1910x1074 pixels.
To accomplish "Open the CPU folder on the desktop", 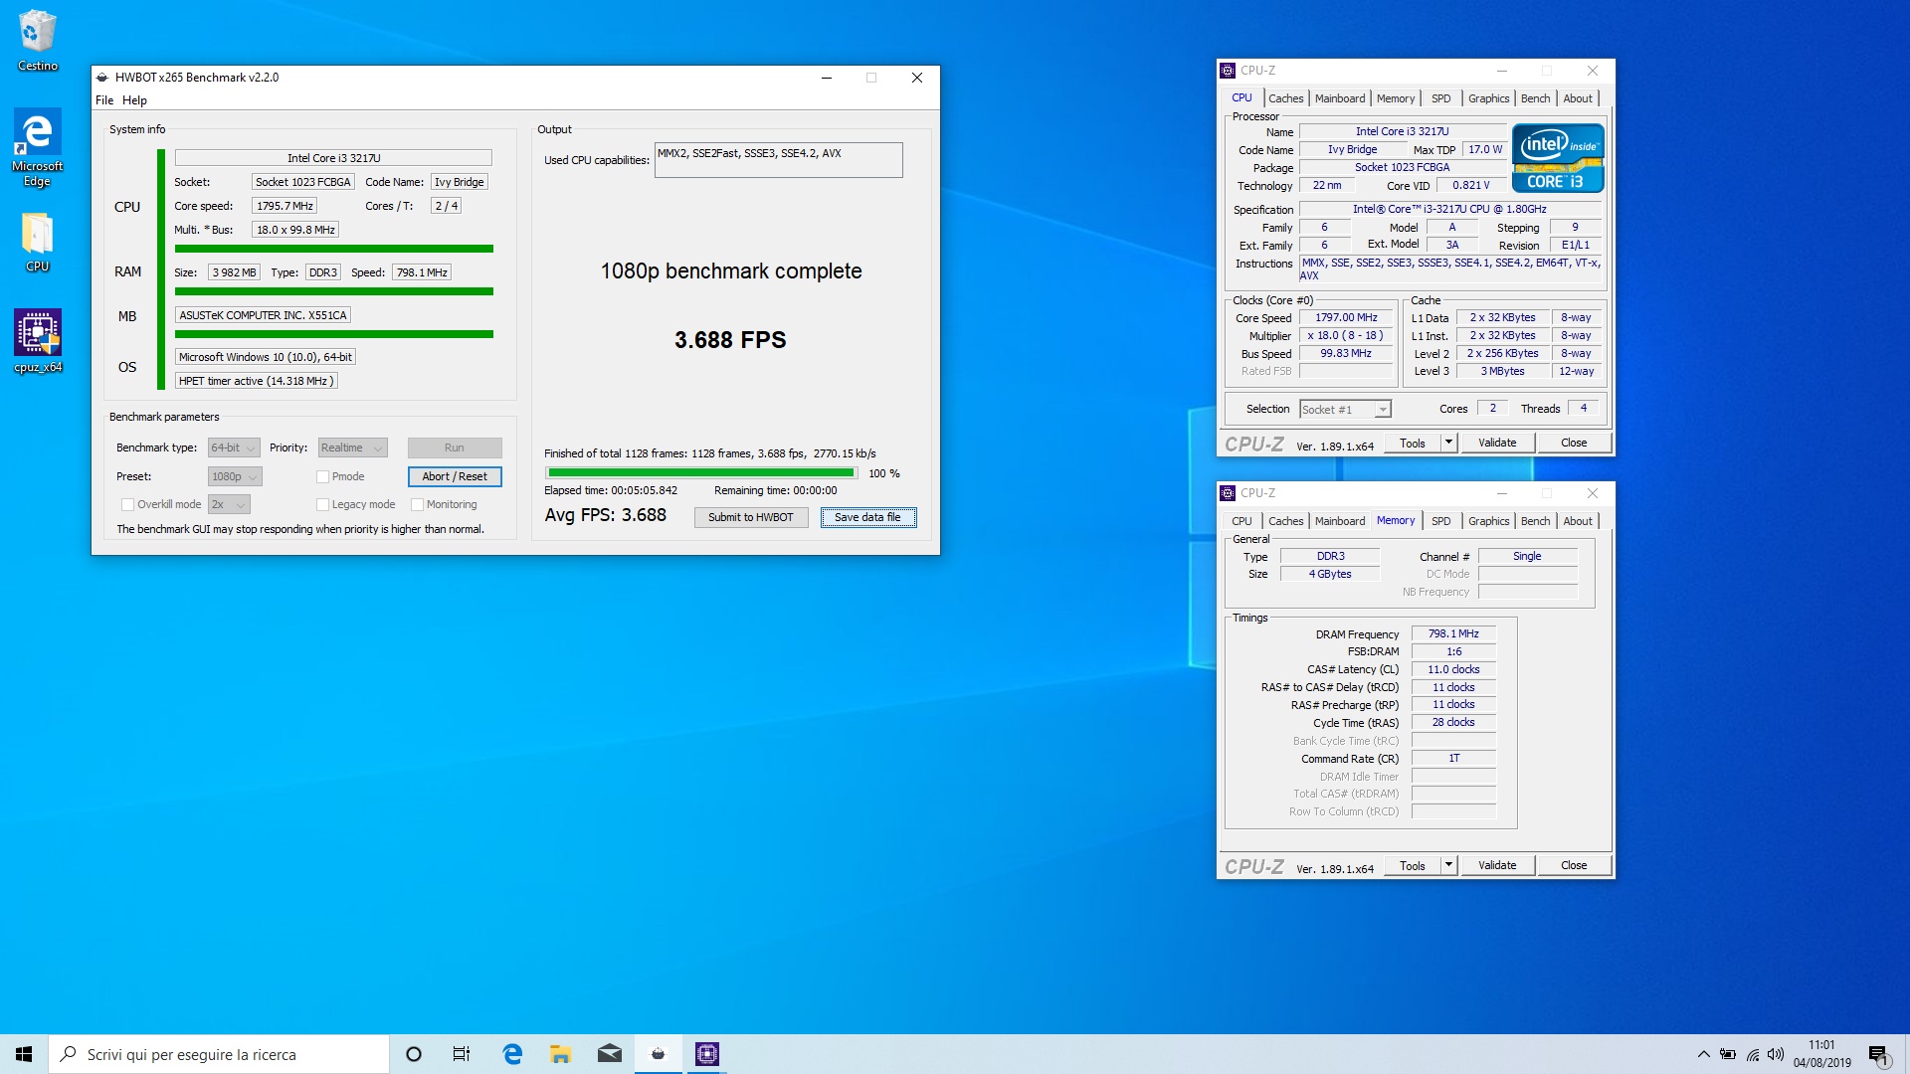I will pos(37,243).
